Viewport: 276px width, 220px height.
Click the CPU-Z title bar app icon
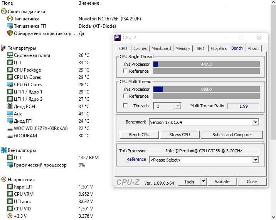118,38
